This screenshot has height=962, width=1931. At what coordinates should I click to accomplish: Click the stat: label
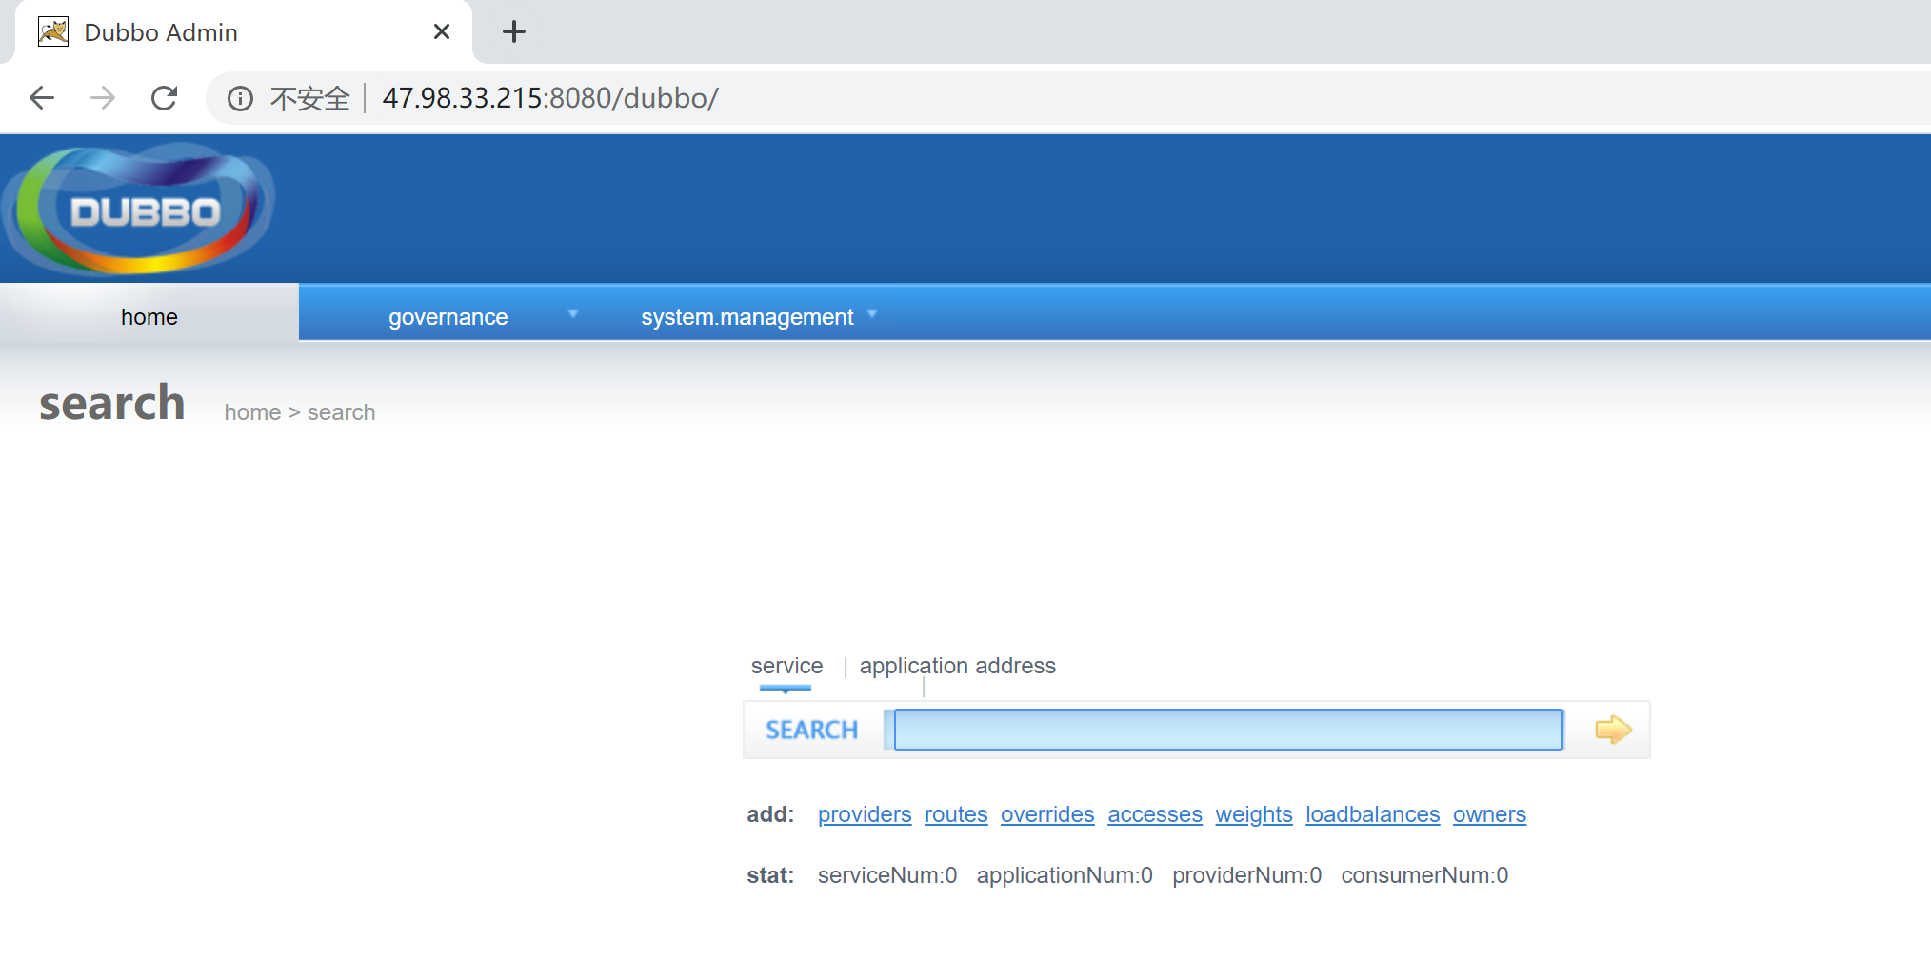pos(770,875)
